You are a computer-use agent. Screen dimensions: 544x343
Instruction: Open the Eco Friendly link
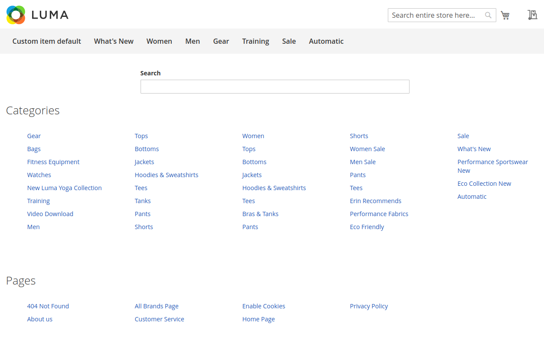(x=367, y=227)
